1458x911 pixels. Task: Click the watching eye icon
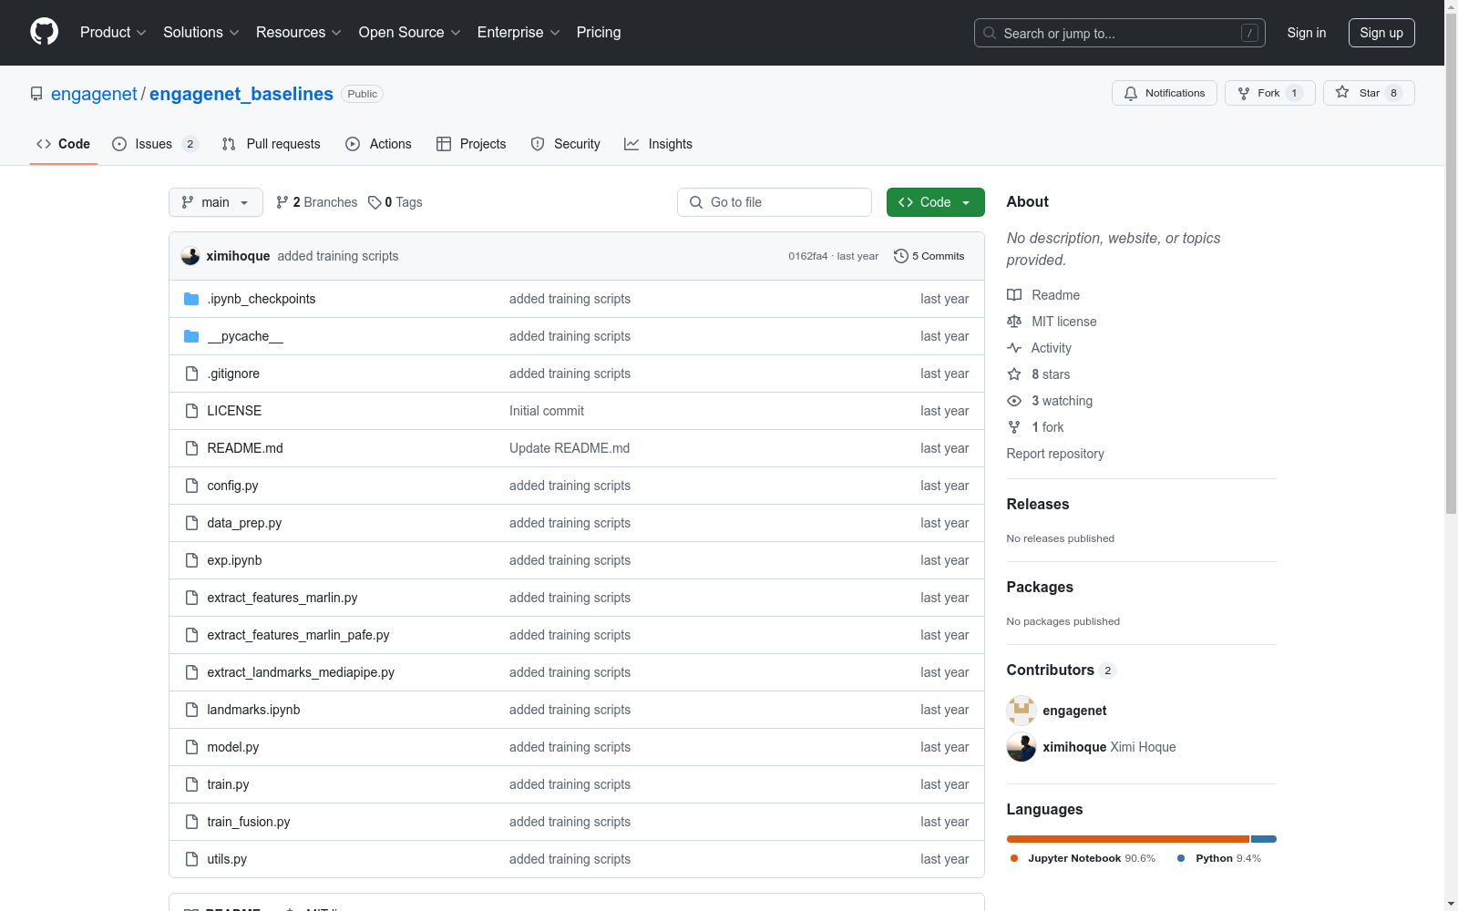pos(1014,401)
